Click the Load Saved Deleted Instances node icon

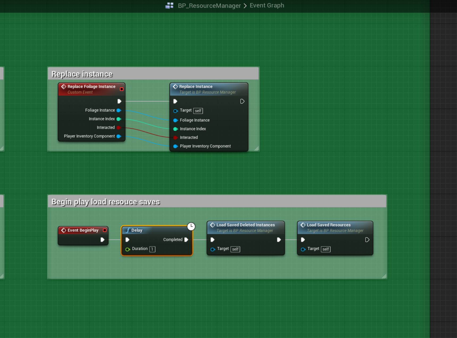pyautogui.click(x=212, y=225)
